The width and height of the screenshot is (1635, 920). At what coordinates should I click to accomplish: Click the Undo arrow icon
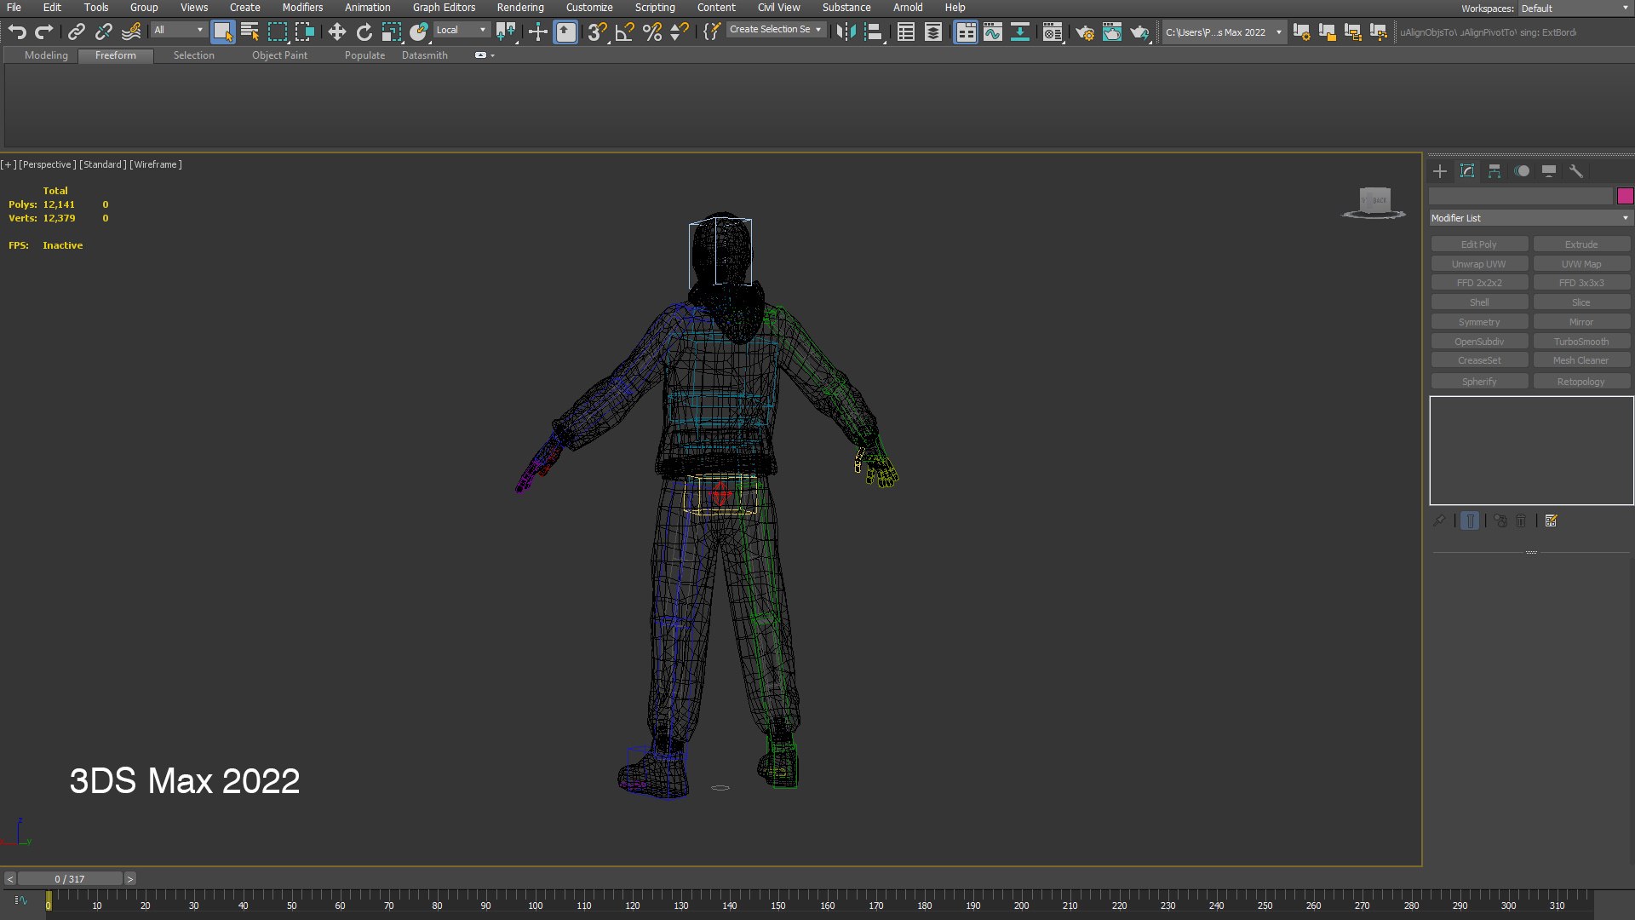(17, 32)
